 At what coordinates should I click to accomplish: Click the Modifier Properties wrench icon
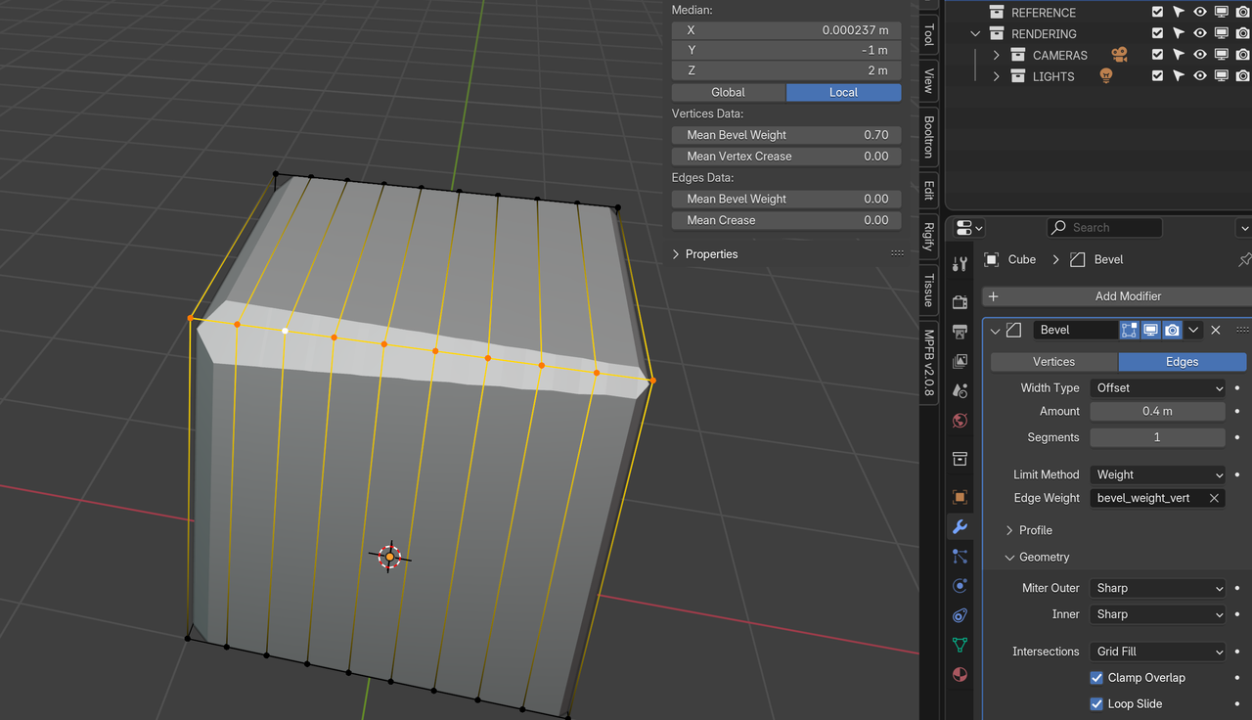960,526
